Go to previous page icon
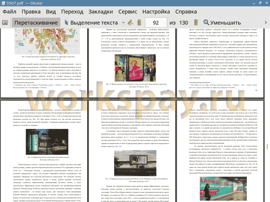 [139, 23]
